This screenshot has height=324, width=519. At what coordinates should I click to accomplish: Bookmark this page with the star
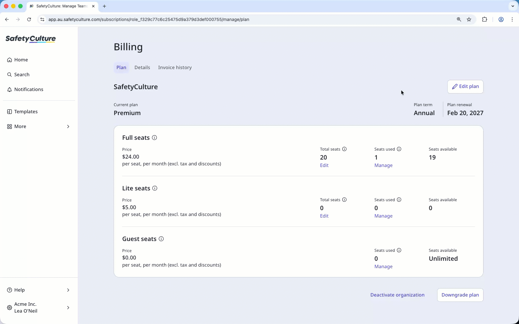point(469,19)
